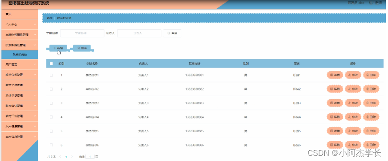
Task: Click 修改 for row 学院名称4
Action: coord(353,117)
